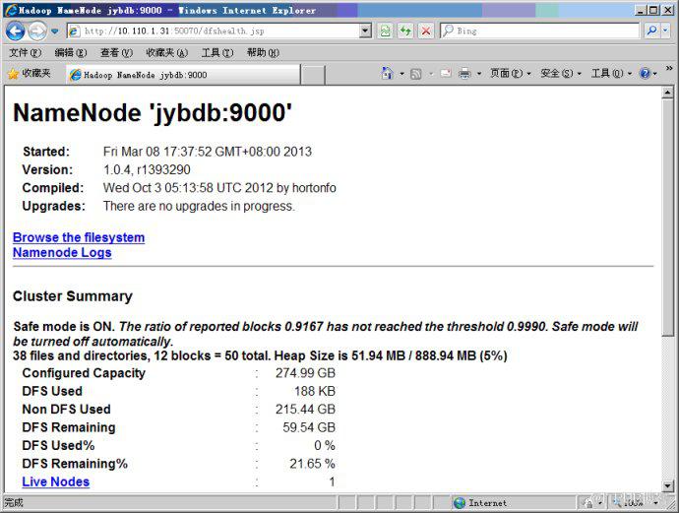Image resolution: width=679 pixels, height=513 pixels.
Task: Click the There are no upgrades in progress text
Action: tap(199, 206)
